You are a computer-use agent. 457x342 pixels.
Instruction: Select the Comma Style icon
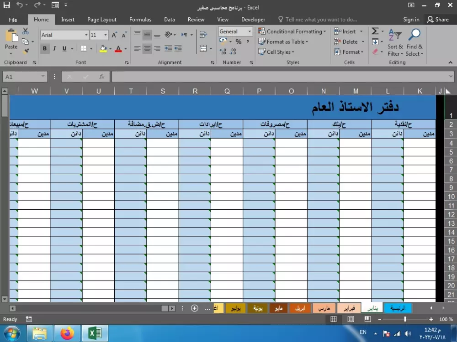coord(247,41)
